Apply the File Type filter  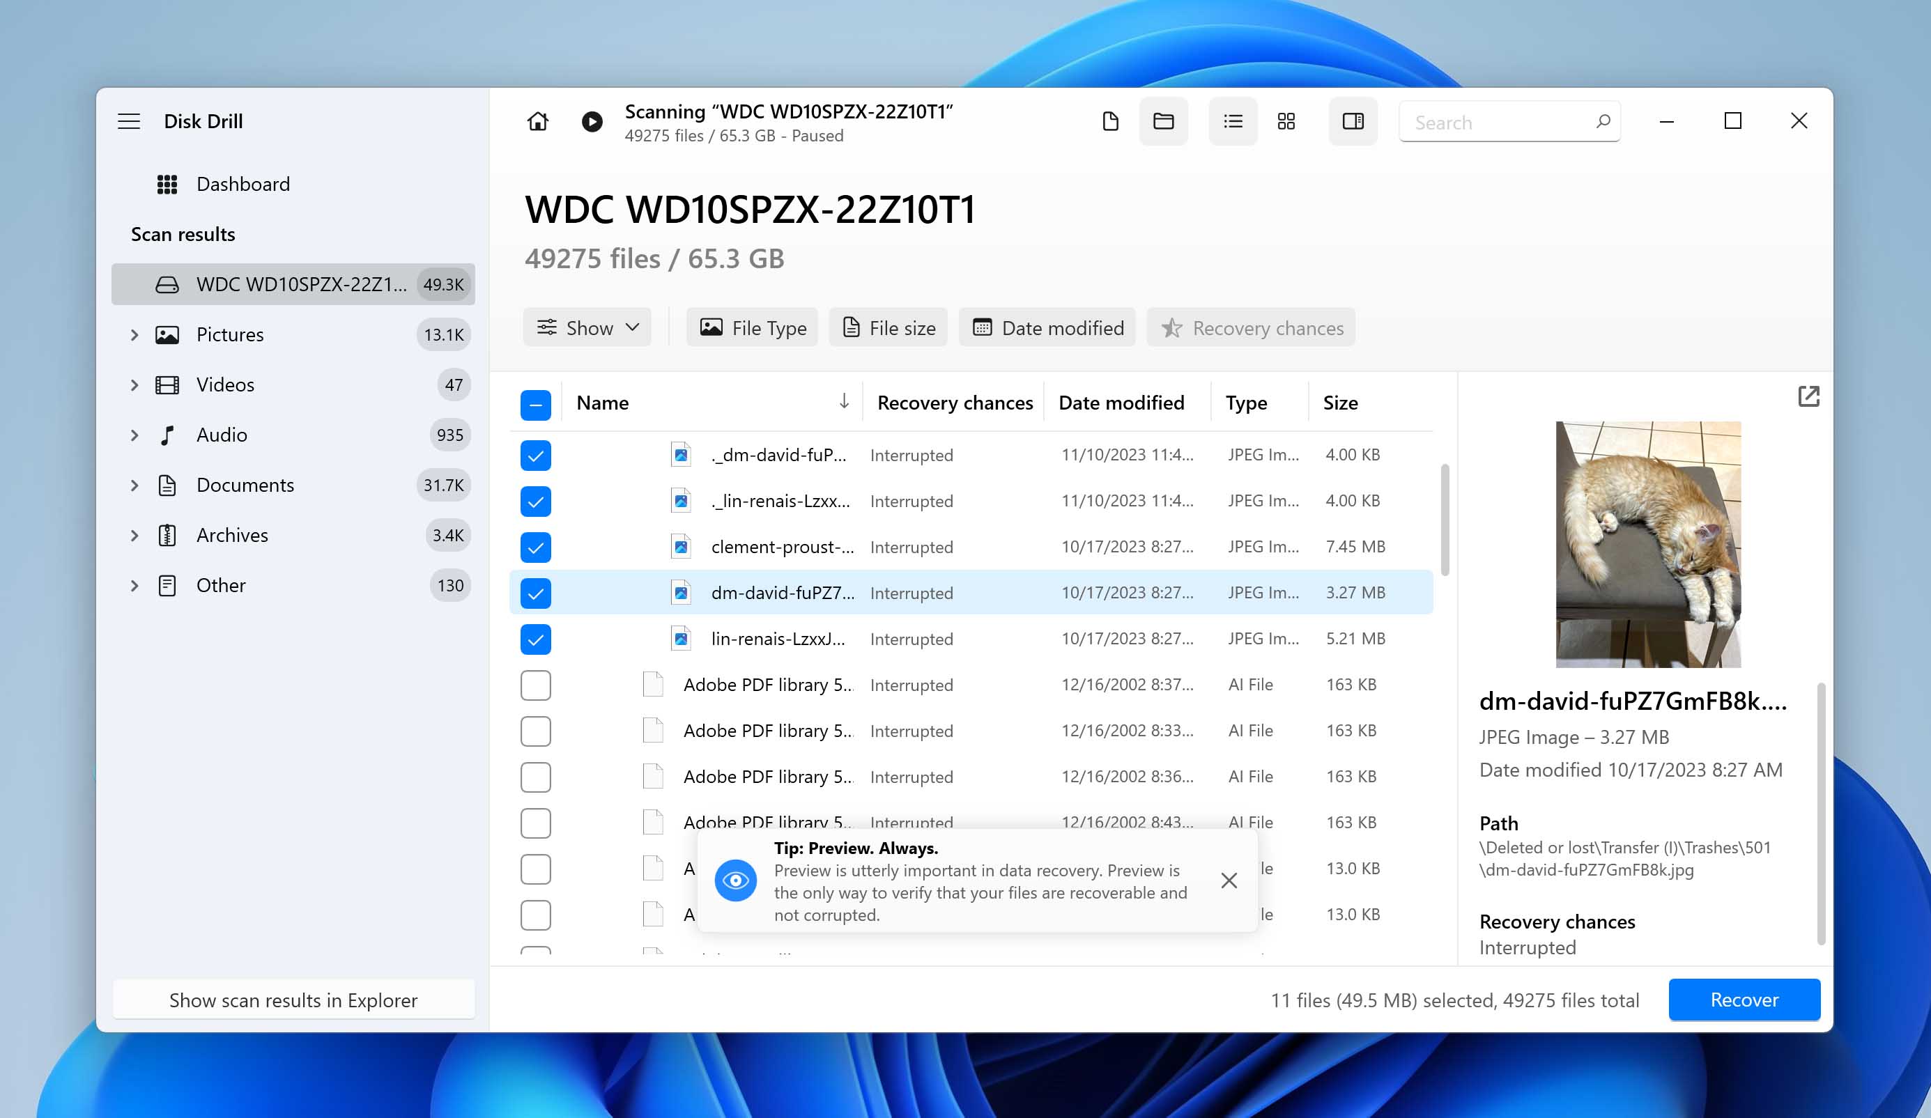(751, 327)
